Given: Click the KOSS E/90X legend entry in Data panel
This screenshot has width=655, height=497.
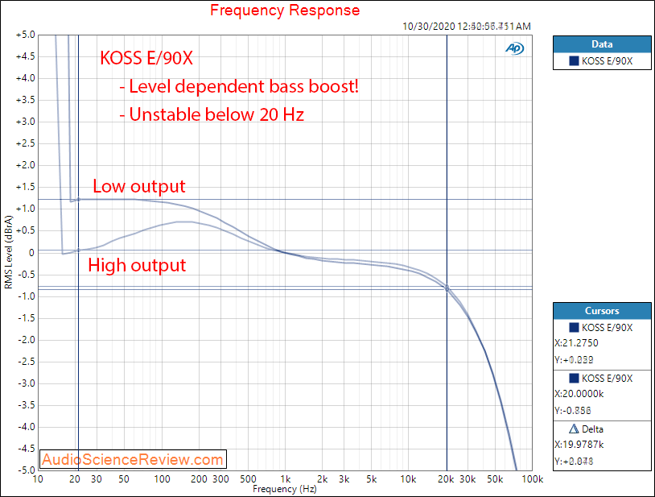Looking at the screenshot, I should [602, 61].
